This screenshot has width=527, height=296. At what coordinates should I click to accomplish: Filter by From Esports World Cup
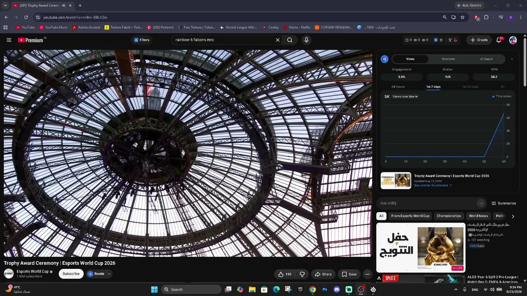[x=410, y=216]
